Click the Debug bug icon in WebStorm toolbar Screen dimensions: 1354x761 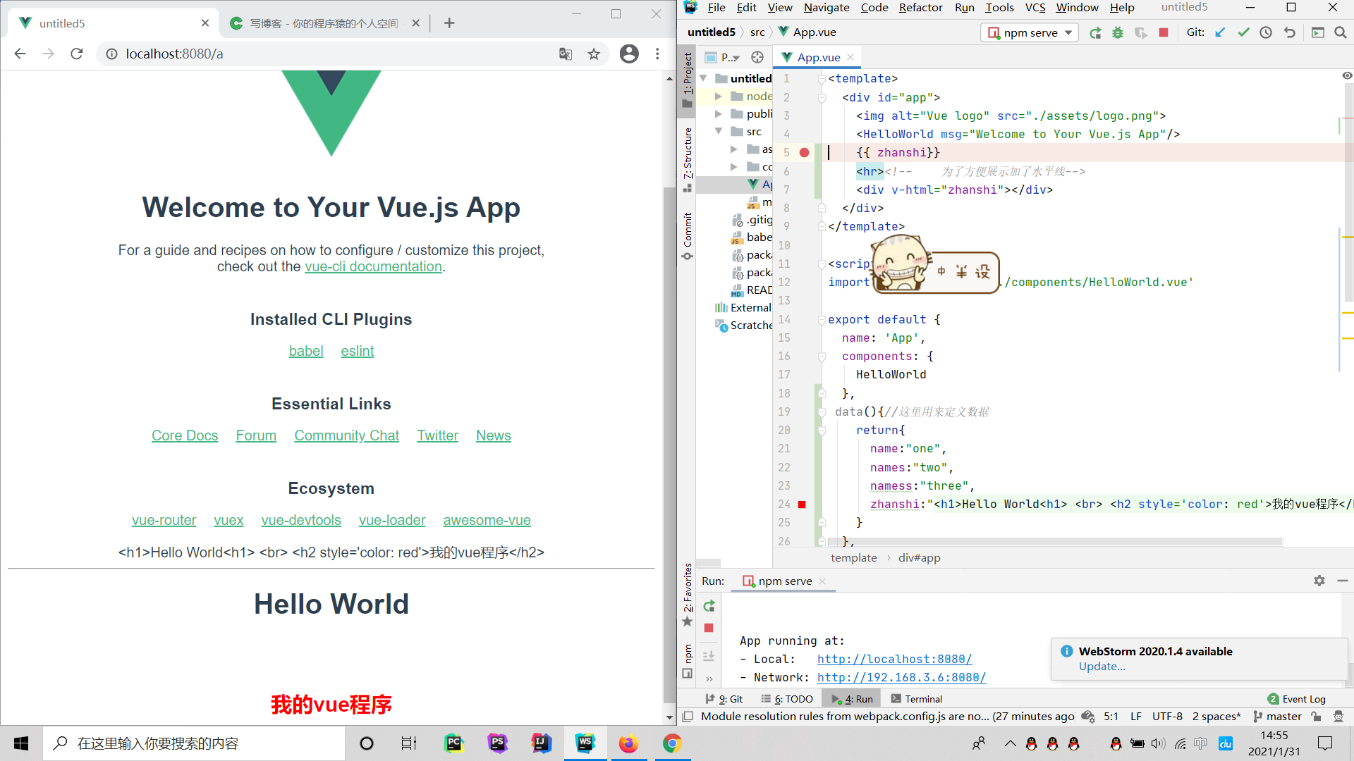[1118, 32]
